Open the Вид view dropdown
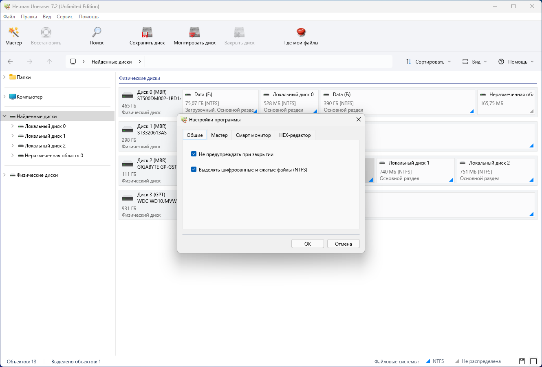This screenshot has width=542, height=367. [x=475, y=62]
